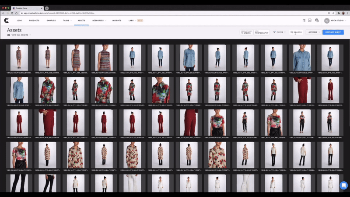This screenshot has width=350, height=197.
Task: Click the Contact Sheet button
Action: 333,32
